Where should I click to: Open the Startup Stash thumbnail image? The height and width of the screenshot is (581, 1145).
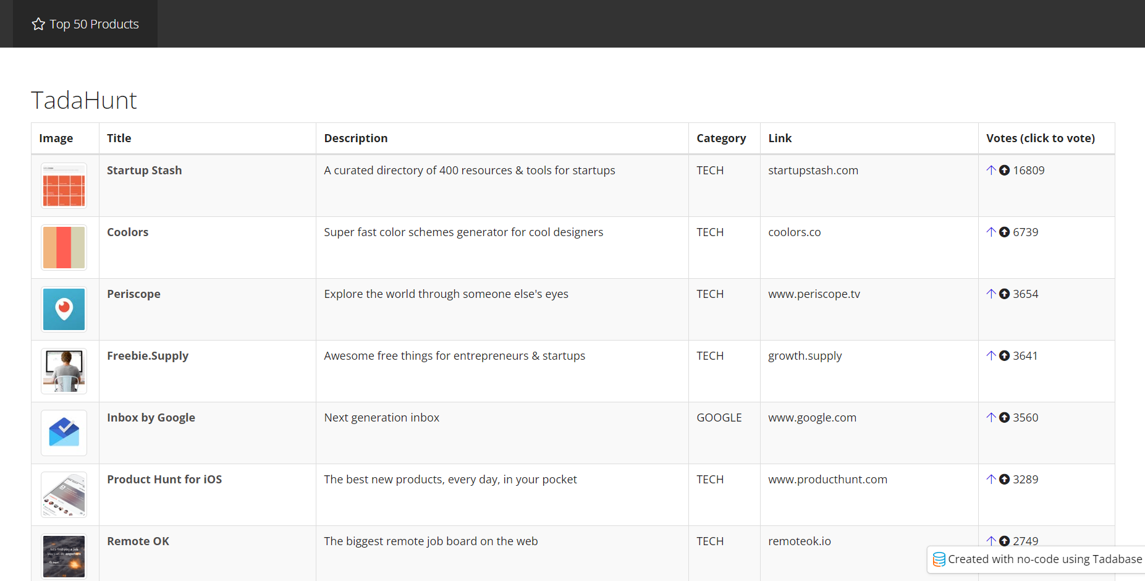pos(64,186)
